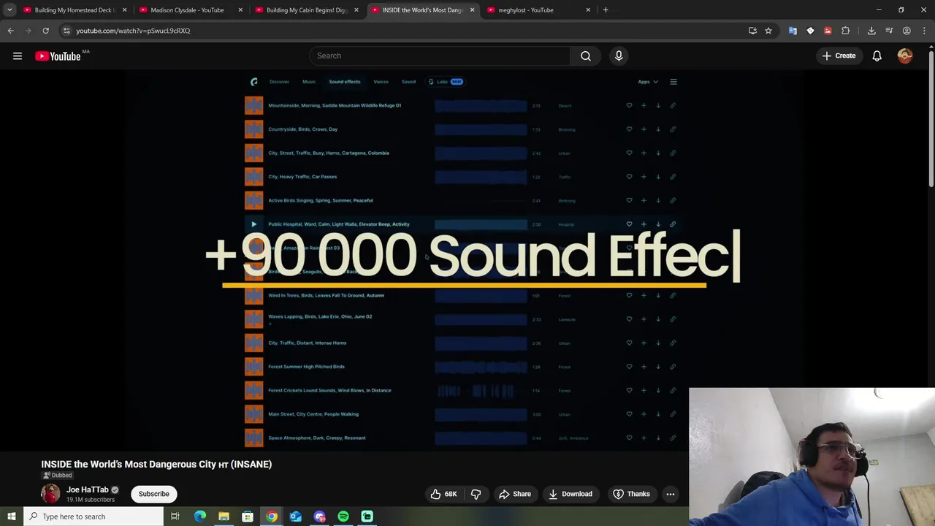
Task: Click the video title 'INSIDE the World's Most Dangerous City'
Action: point(156,464)
